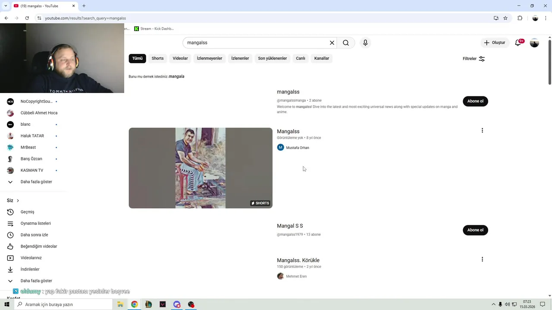
Task: Show hidden system tray icons
Action: coord(494,304)
